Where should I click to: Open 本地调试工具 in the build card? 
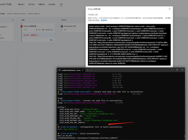(48, 30)
